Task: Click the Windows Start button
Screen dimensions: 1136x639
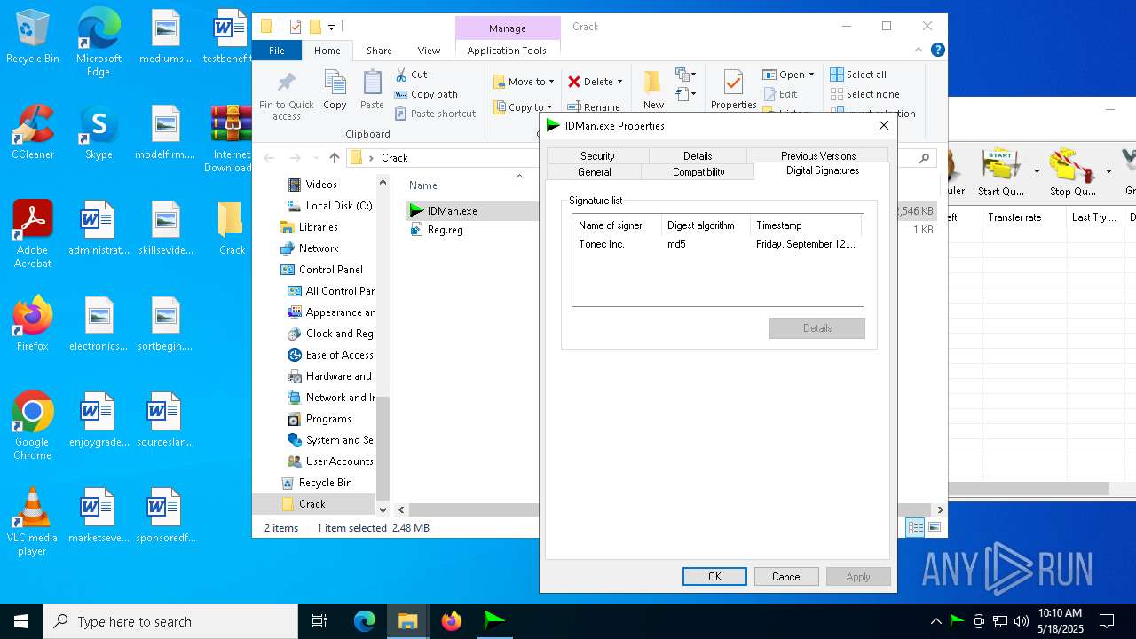Action: (21, 621)
